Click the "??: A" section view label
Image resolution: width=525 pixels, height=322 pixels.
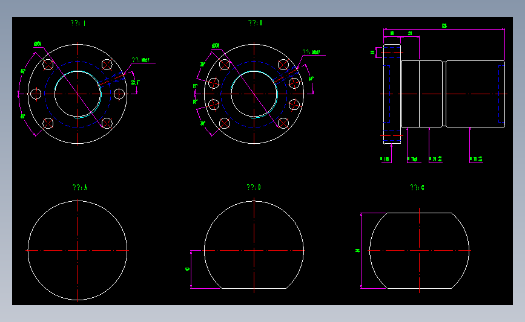[x=80, y=187]
